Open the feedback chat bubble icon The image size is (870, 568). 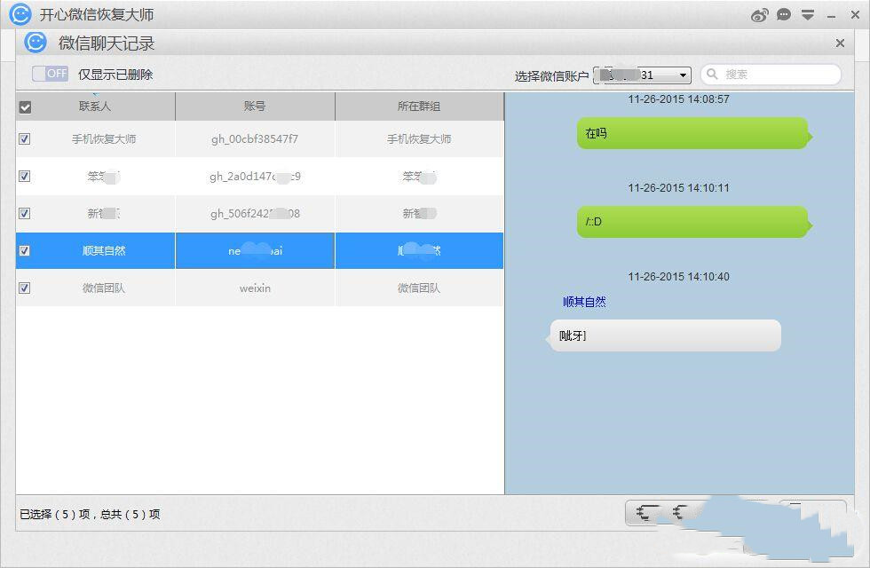click(x=783, y=14)
